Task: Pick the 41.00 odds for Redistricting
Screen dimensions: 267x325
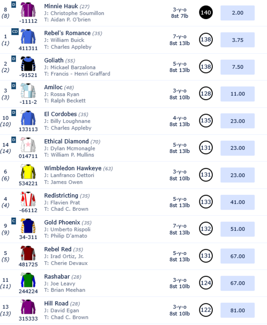Action: tap(237, 202)
